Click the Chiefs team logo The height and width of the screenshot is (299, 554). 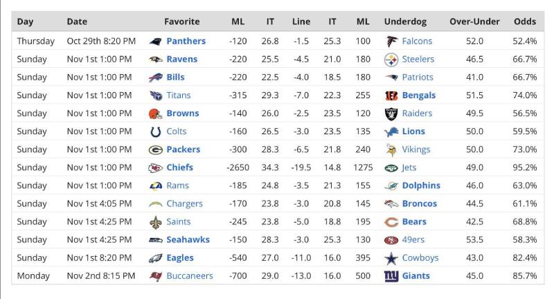coord(156,167)
